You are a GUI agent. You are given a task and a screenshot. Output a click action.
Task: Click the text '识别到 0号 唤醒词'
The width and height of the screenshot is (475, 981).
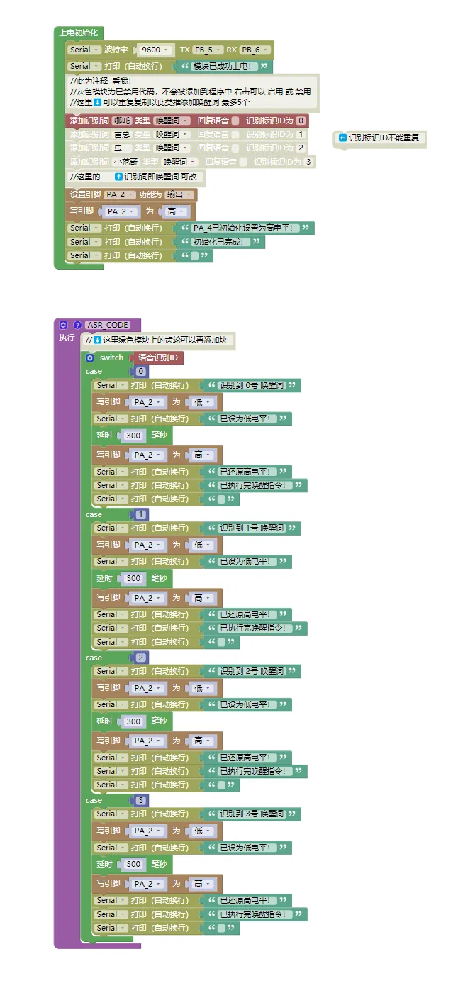click(252, 385)
